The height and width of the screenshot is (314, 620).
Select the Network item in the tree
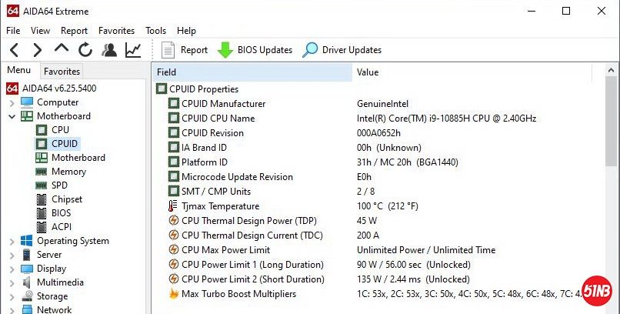tap(54, 309)
